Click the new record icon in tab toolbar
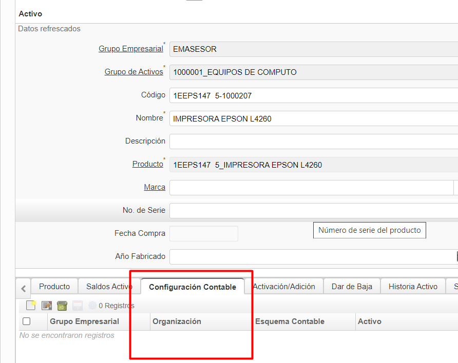Image resolution: width=458 pixels, height=363 pixels. [31, 306]
